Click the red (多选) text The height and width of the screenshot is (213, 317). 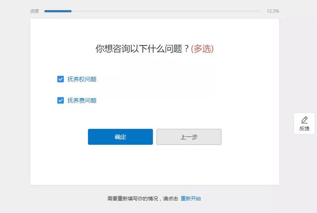202,49
